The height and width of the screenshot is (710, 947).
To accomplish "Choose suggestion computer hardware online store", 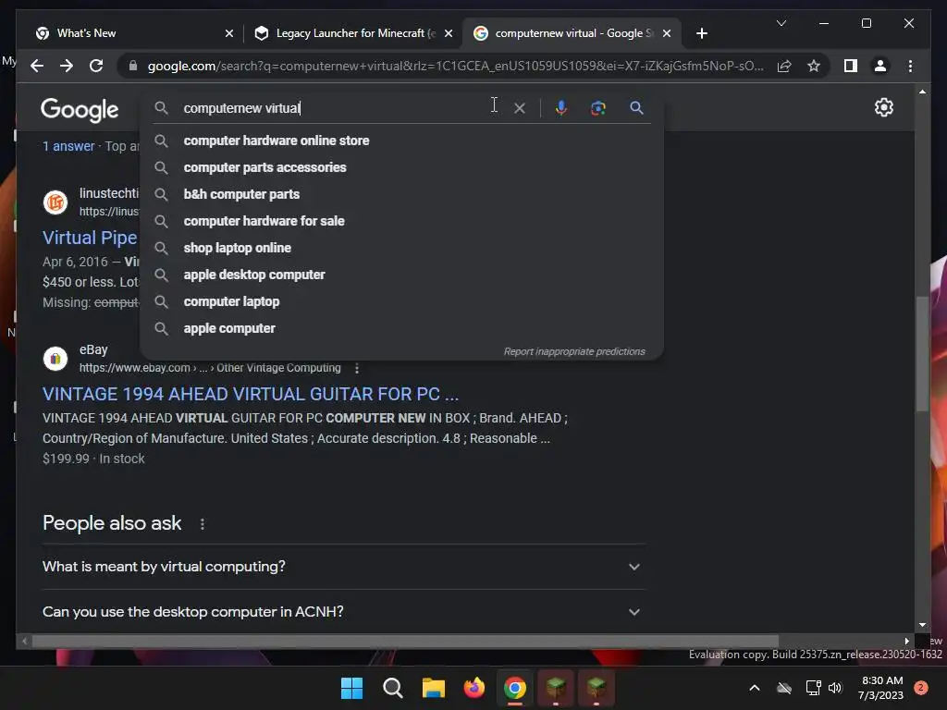I will 401,141.
